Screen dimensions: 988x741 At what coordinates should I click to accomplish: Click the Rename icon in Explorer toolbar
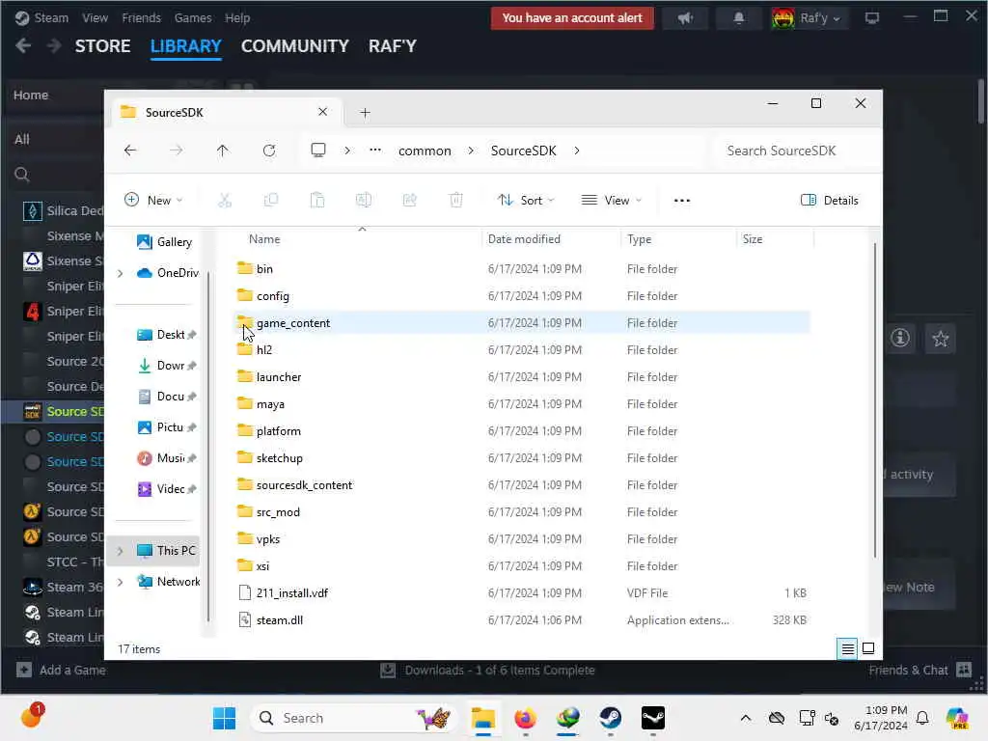(364, 201)
